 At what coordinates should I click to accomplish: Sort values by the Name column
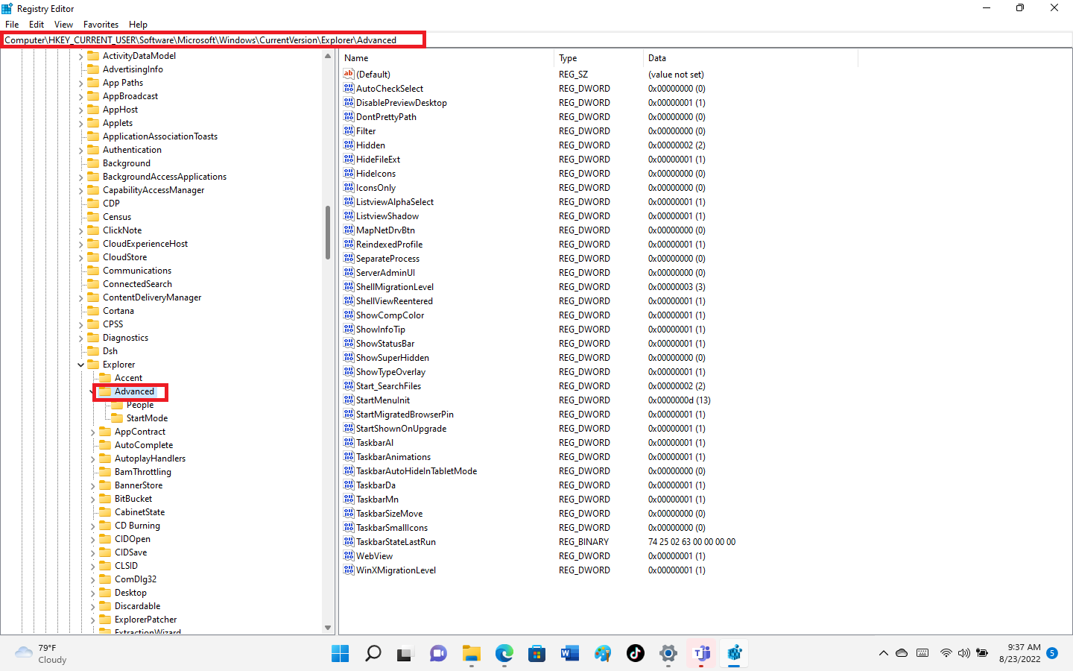[446, 58]
